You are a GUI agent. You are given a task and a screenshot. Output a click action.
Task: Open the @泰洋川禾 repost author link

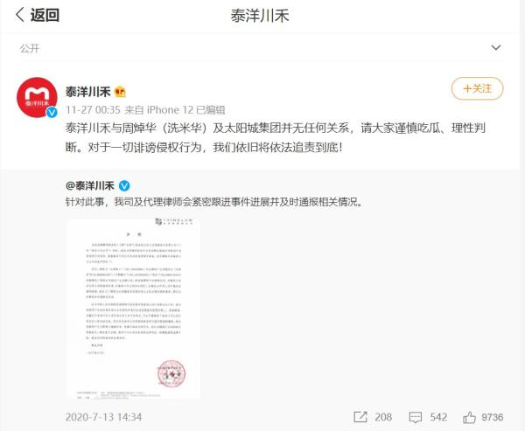(x=90, y=185)
